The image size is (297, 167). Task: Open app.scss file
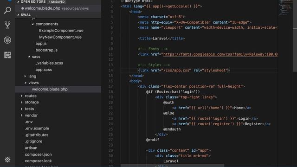tap(44, 70)
